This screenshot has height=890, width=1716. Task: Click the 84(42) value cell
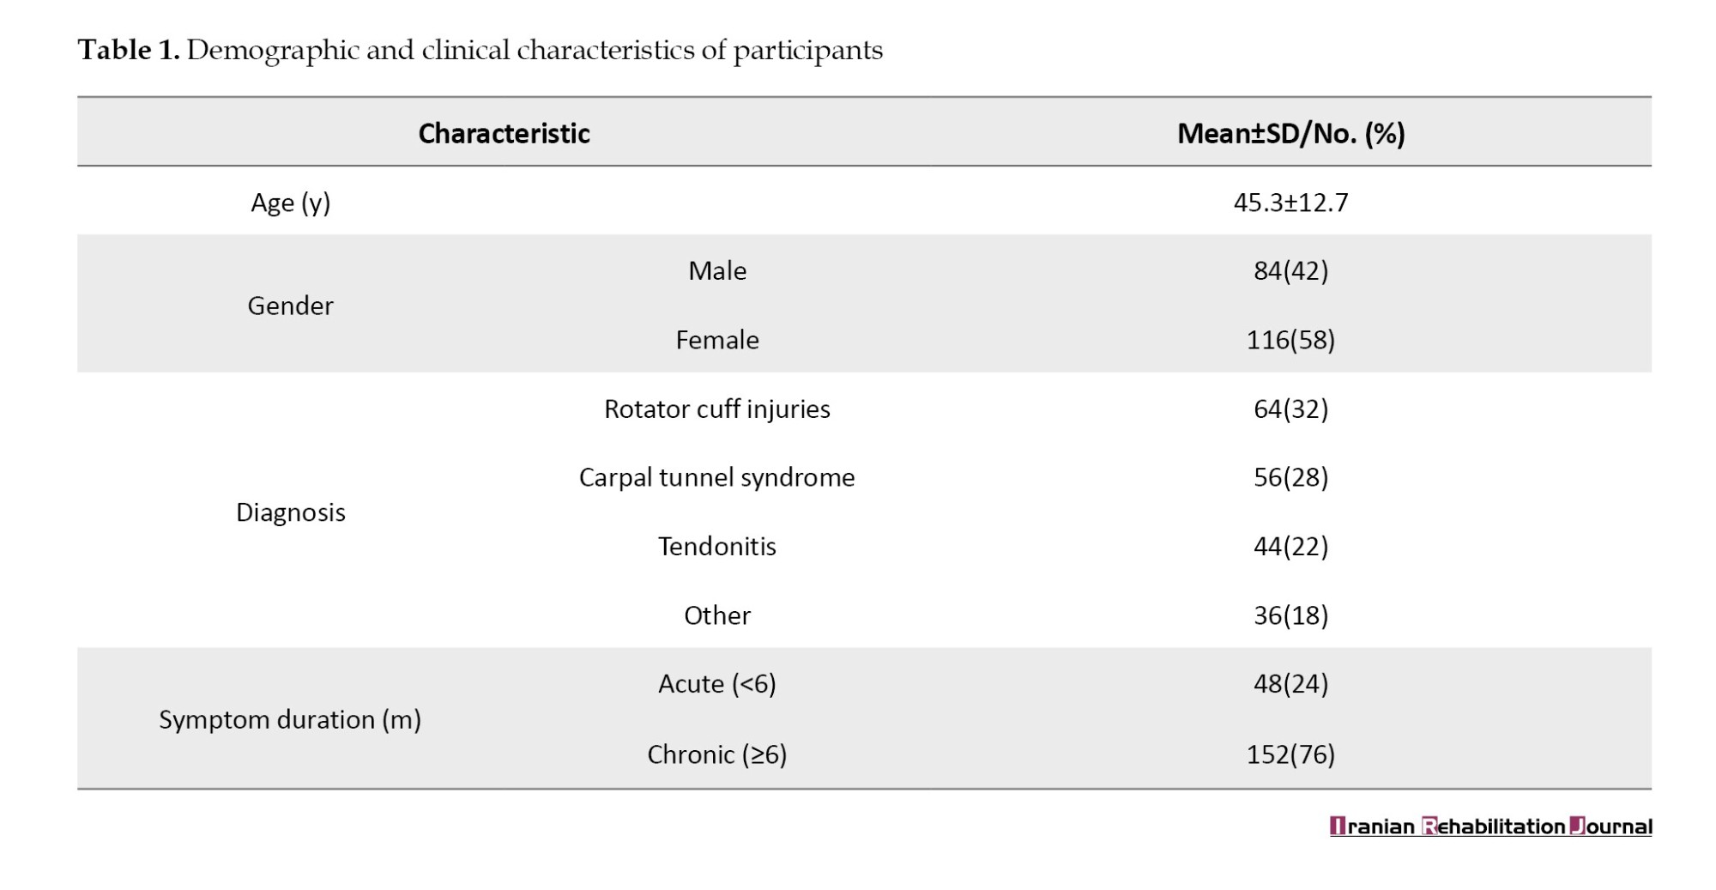[1290, 270]
